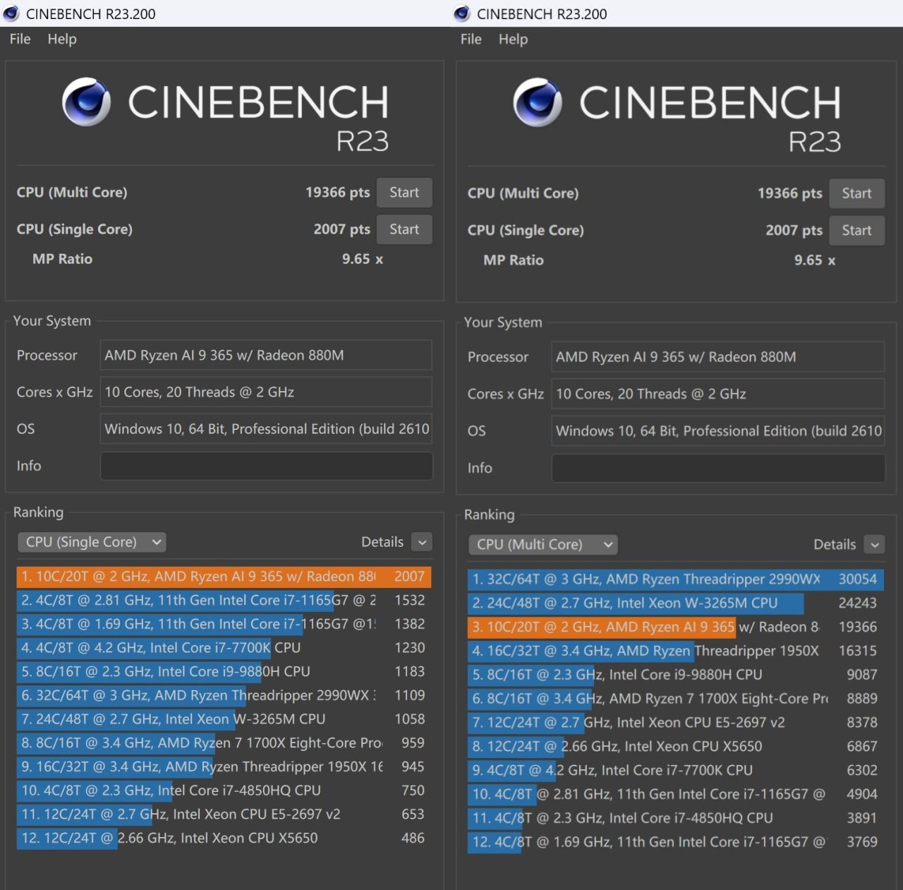Select the Ryzen 7 1700X row scoring 8889
903x890 pixels.
675,699
